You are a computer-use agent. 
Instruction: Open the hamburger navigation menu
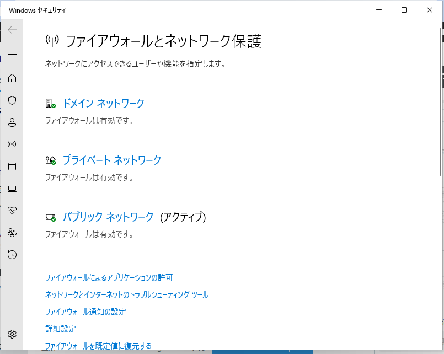tap(12, 52)
